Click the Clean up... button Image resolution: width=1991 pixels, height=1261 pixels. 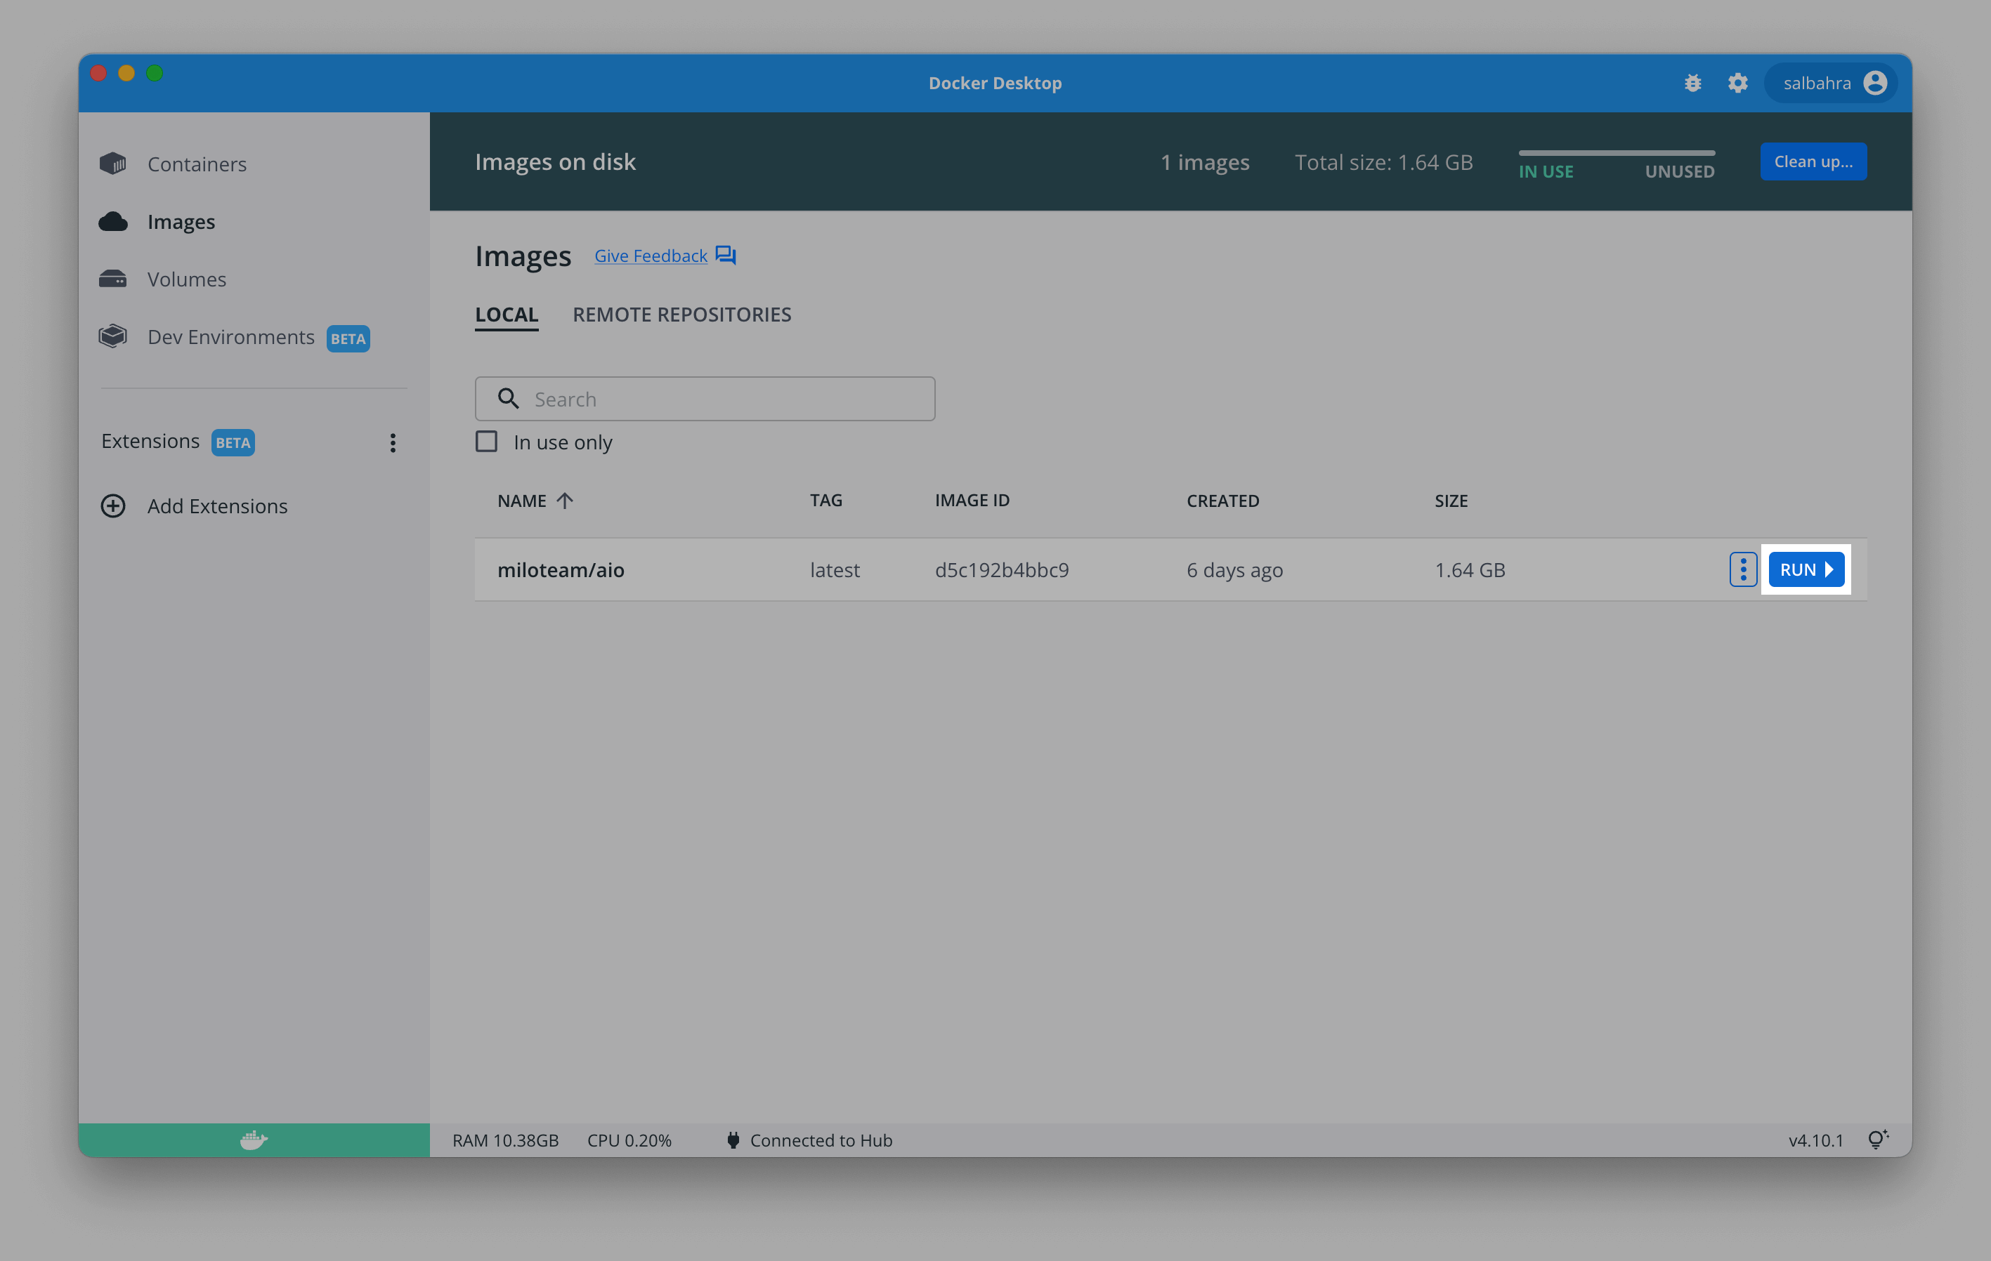1813,162
